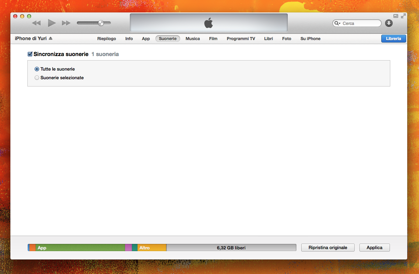Click the Apple logo status display
Screen dimensions: 419x274
pyautogui.click(x=208, y=23)
